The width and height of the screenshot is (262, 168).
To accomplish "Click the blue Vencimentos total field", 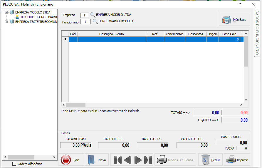I will click(x=206, y=113).
